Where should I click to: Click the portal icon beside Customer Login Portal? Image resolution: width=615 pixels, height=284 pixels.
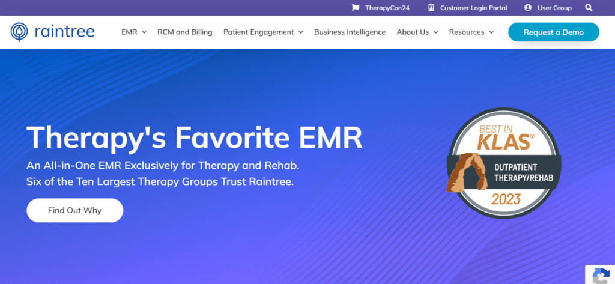click(x=431, y=8)
